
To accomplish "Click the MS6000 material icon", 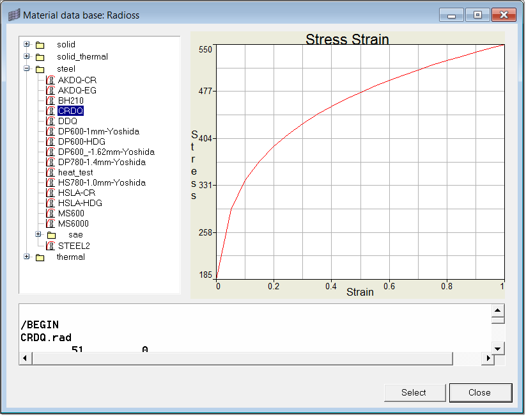I will 50,223.
